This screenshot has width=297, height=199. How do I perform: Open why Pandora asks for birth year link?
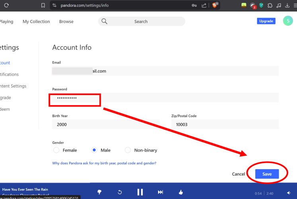[x=104, y=163]
